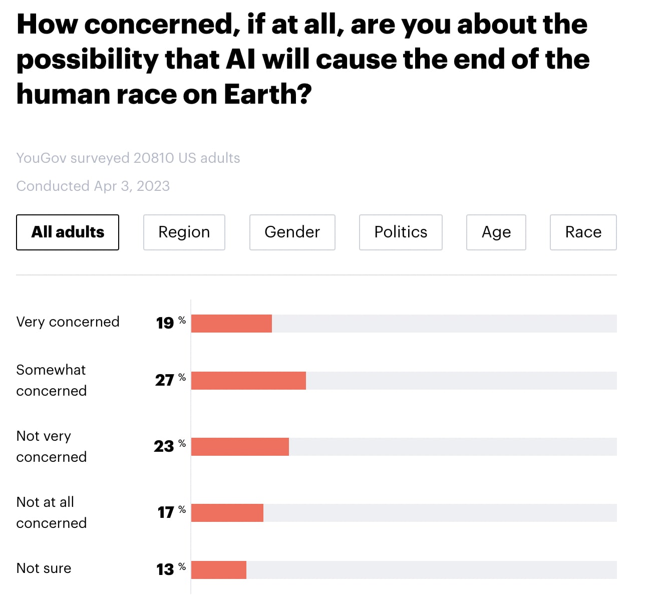Select the Not sure label
Image resolution: width=655 pixels, height=597 pixels.
coord(44,568)
